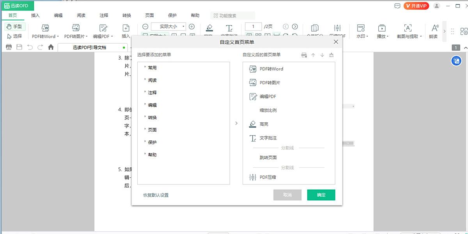Move the selected menu item down
This screenshot has width=468, height=234.
point(322,55)
